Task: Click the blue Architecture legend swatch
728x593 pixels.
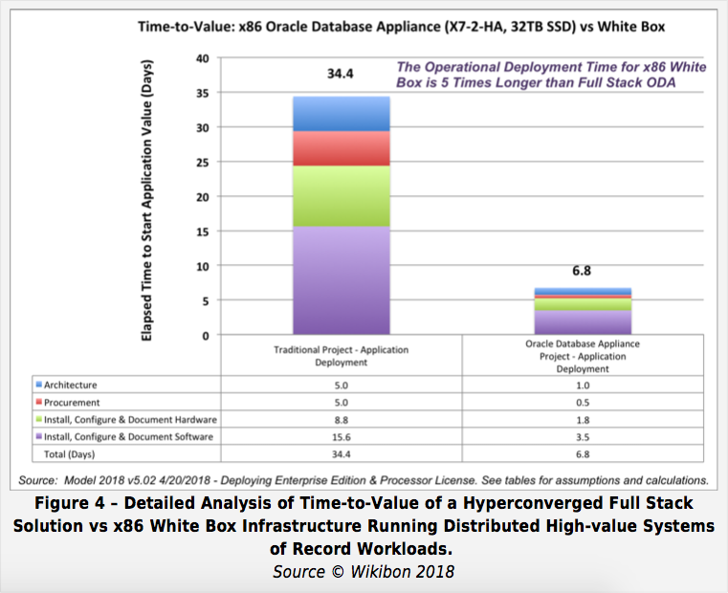Action: click(x=39, y=384)
